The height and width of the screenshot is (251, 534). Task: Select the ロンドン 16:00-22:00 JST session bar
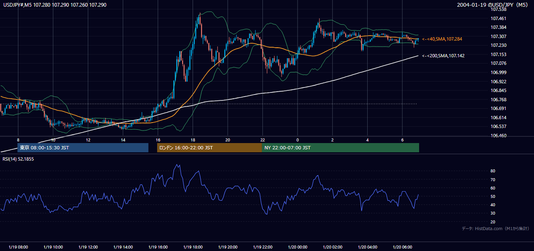pos(209,148)
